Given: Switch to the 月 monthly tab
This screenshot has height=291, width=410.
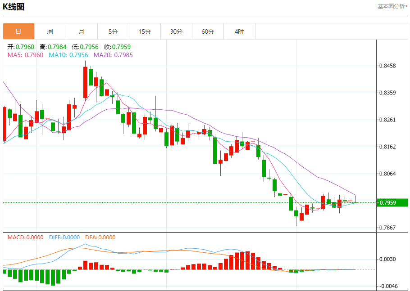Looking at the screenshot, I should point(82,31).
